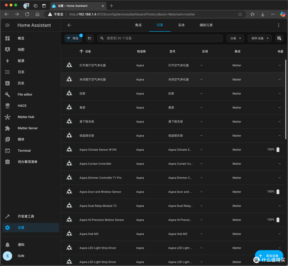Sort by the 区域 column header

tap(205, 51)
